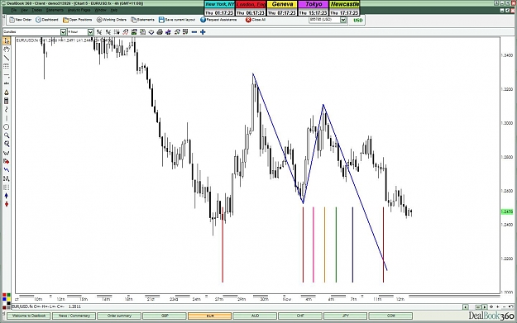Open the Help menu
This screenshot has width=517, height=323.
114,10
